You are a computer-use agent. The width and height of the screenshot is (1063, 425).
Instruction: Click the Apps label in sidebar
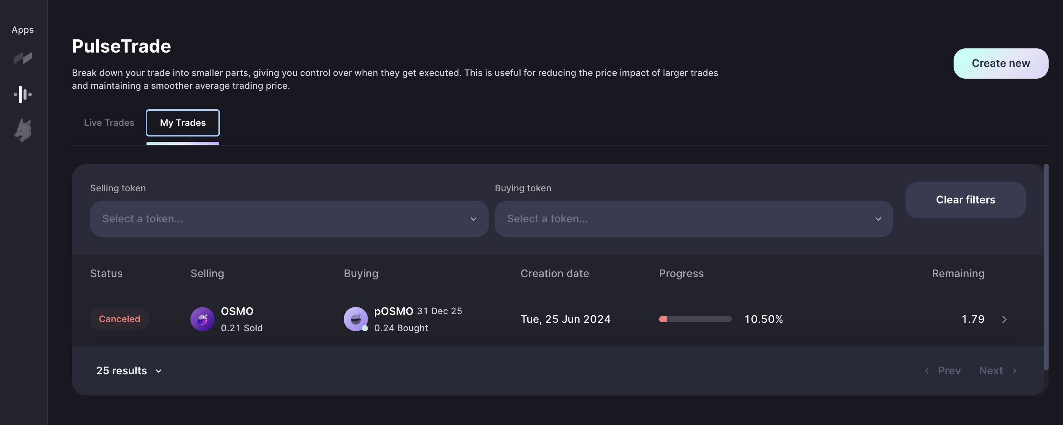tap(23, 30)
